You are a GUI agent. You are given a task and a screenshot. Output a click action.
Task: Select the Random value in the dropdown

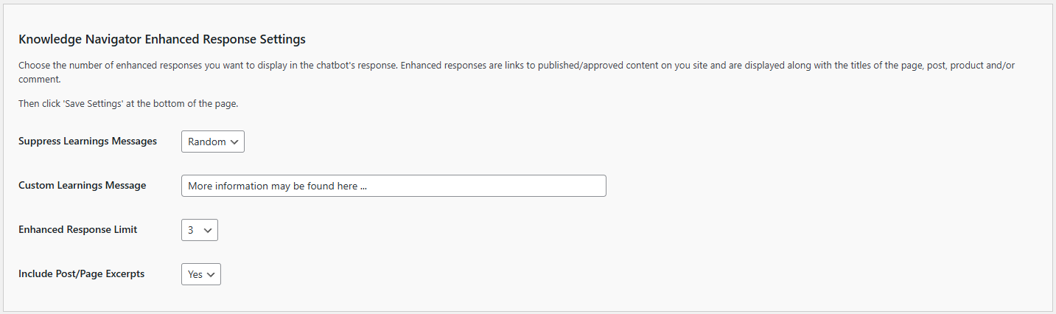(206, 142)
